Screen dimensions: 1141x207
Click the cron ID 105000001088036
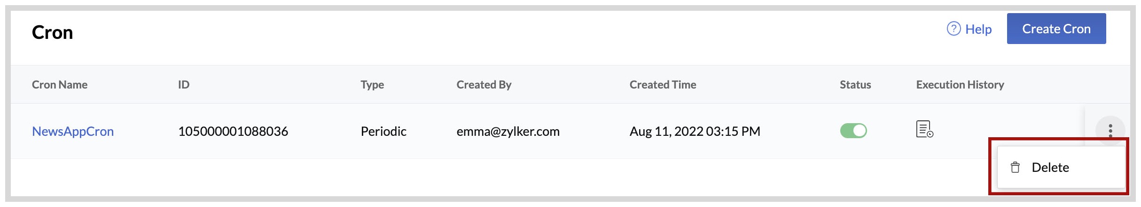click(233, 131)
